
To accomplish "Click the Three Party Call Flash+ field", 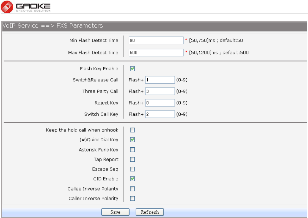I will point(160,91).
